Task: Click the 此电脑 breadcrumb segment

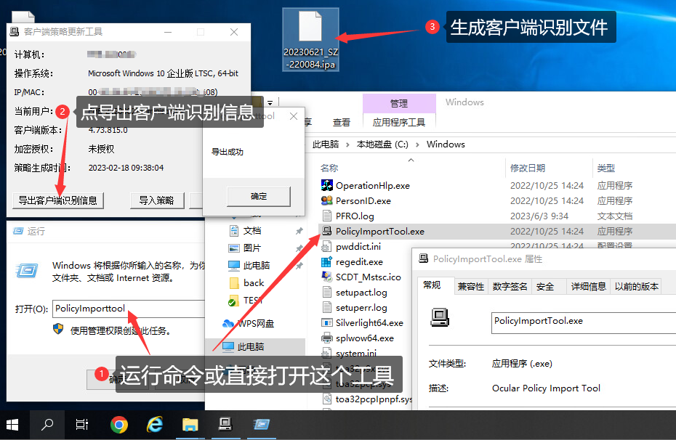Action: point(326,144)
